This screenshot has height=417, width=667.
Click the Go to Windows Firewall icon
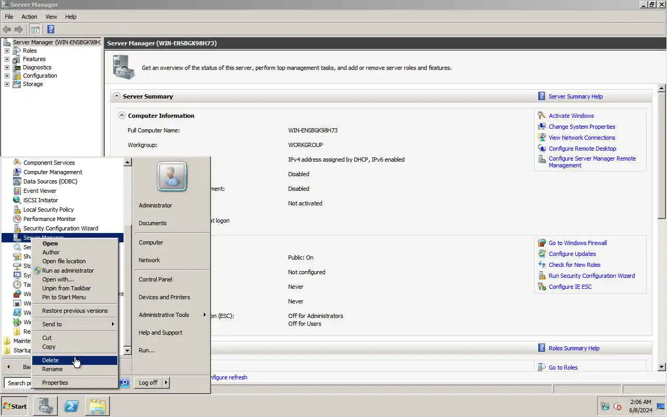[x=542, y=243]
